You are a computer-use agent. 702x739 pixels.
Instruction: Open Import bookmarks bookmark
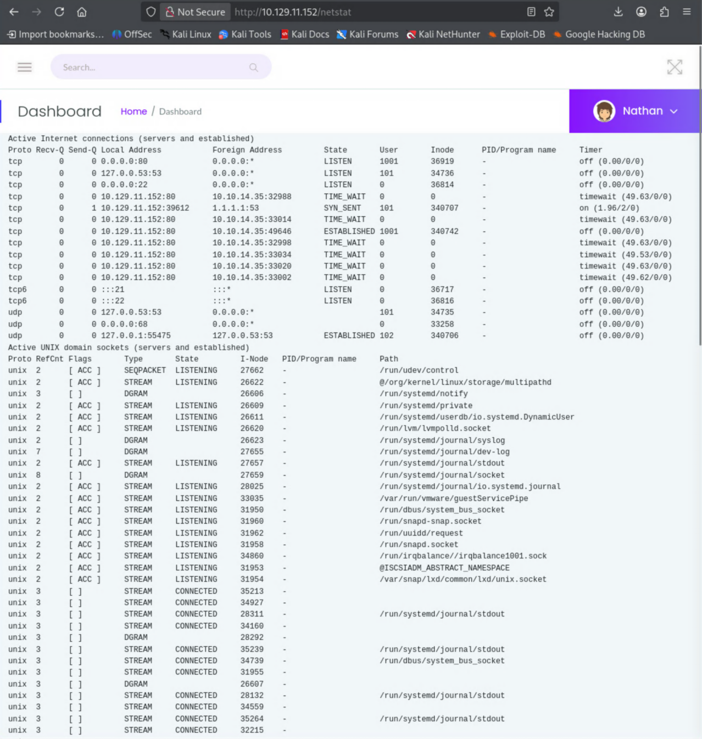tap(55, 34)
